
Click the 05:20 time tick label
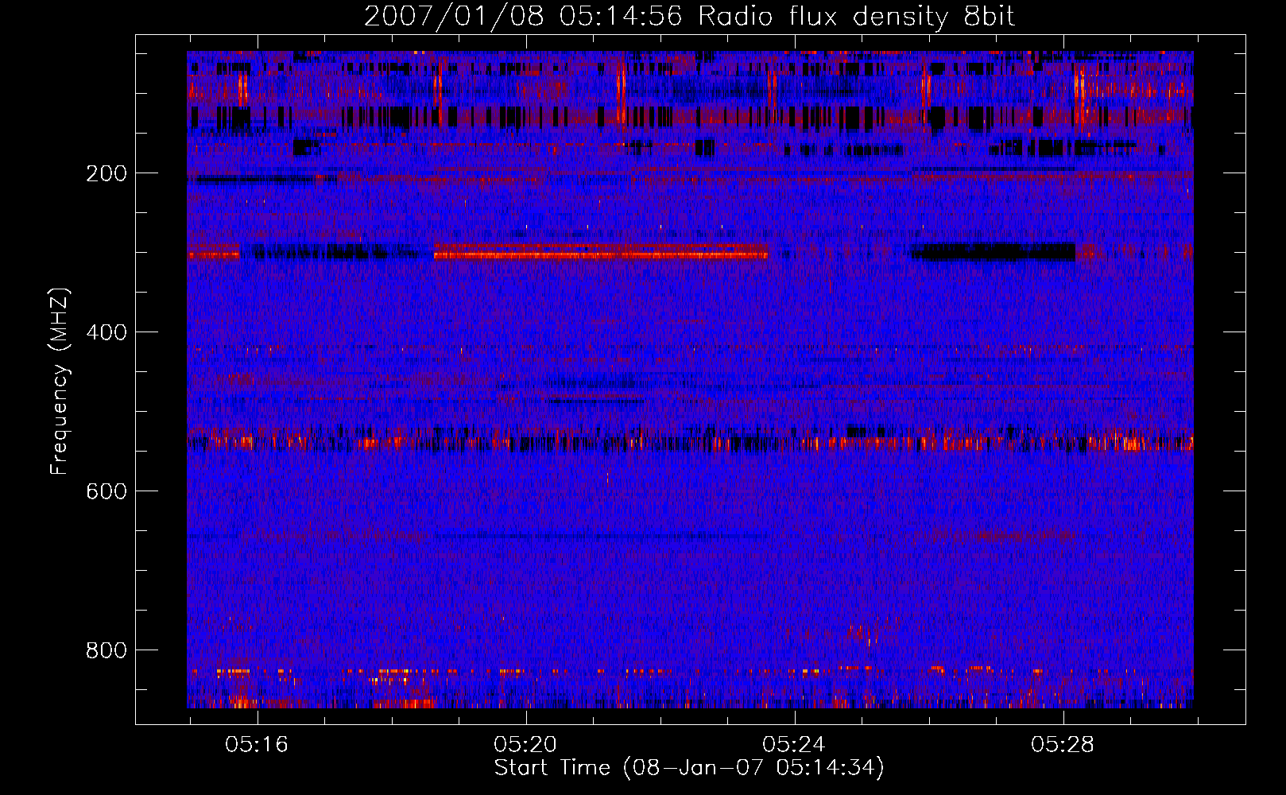tap(525, 745)
